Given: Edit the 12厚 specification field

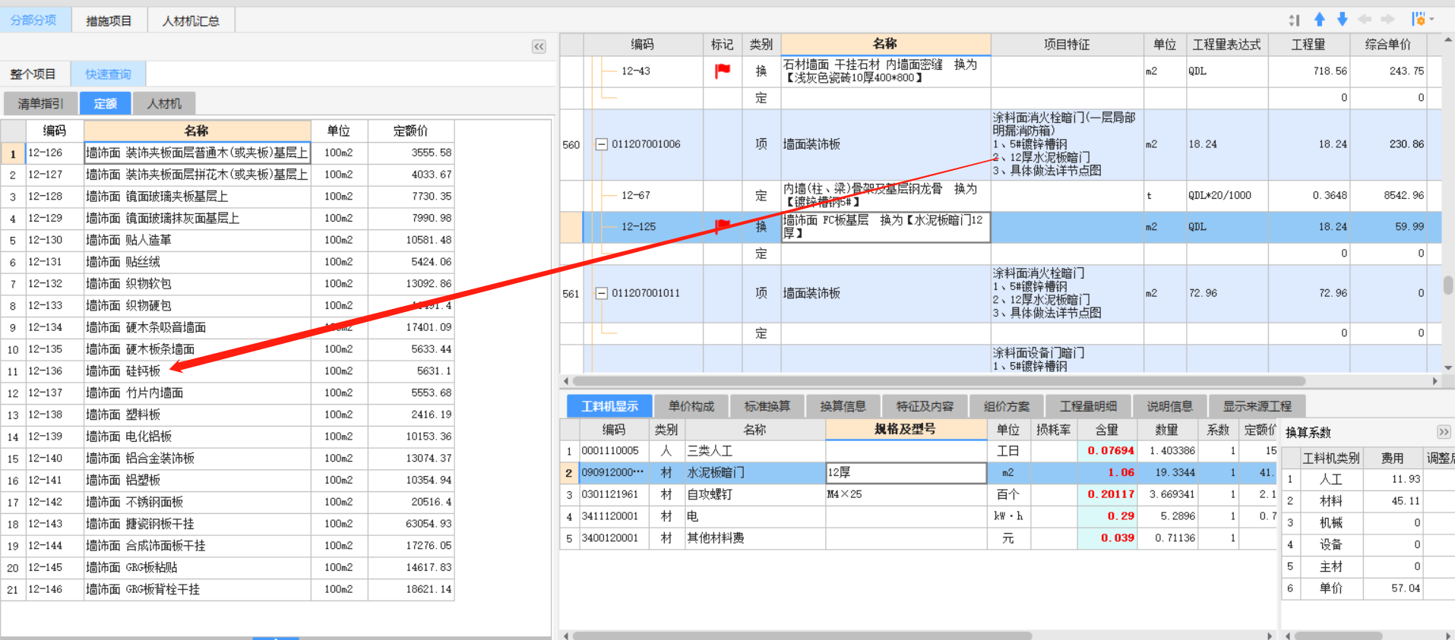Looking at the screenshot, I should (906, 472).
